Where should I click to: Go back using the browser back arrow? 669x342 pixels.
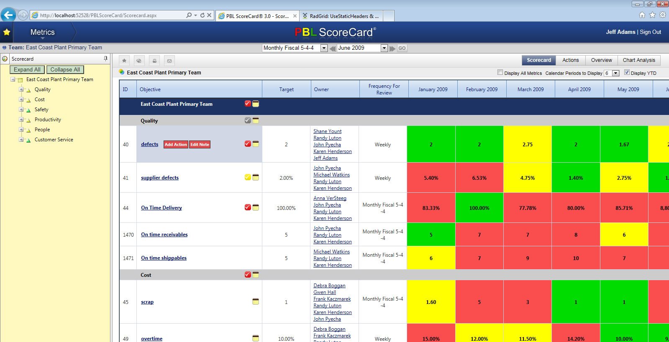tap(8, 15)
